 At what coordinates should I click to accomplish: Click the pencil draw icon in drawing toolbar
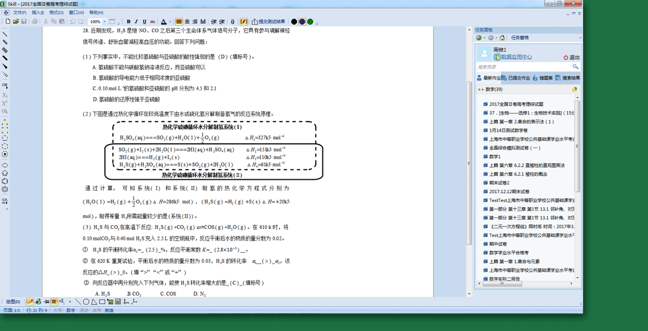tap(30, 302)
